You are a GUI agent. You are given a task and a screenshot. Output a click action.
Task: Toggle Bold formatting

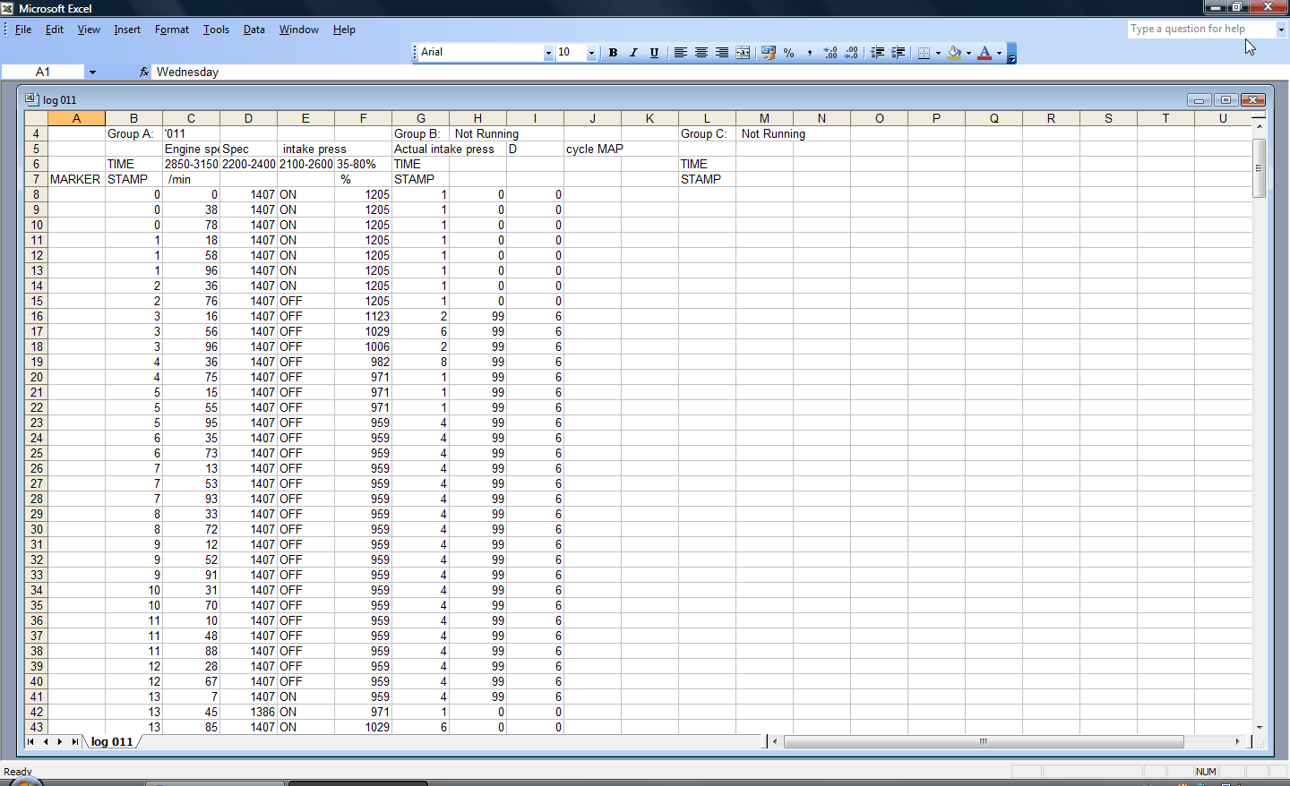613,53
